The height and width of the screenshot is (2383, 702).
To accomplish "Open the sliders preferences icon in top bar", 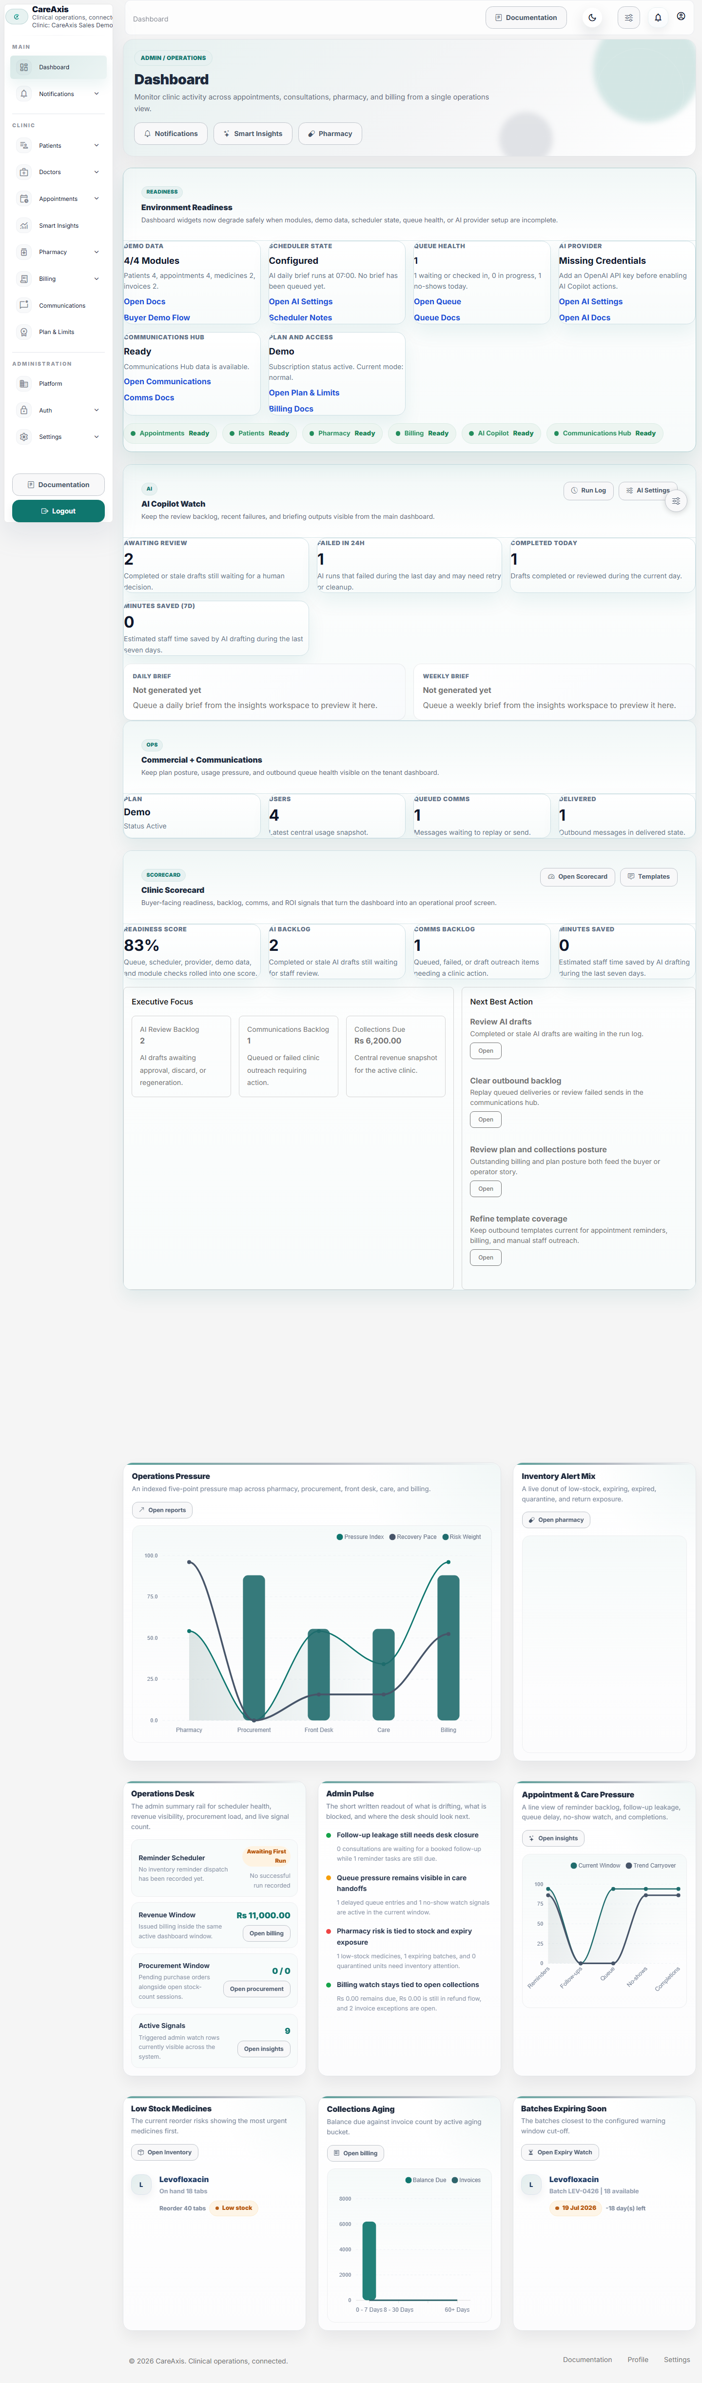I will tap(629, 18).
